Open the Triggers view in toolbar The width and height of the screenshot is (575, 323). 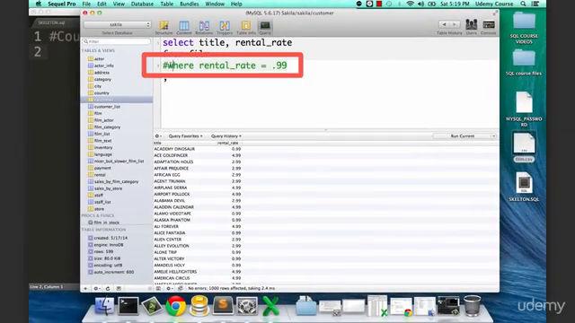point(225,28)
